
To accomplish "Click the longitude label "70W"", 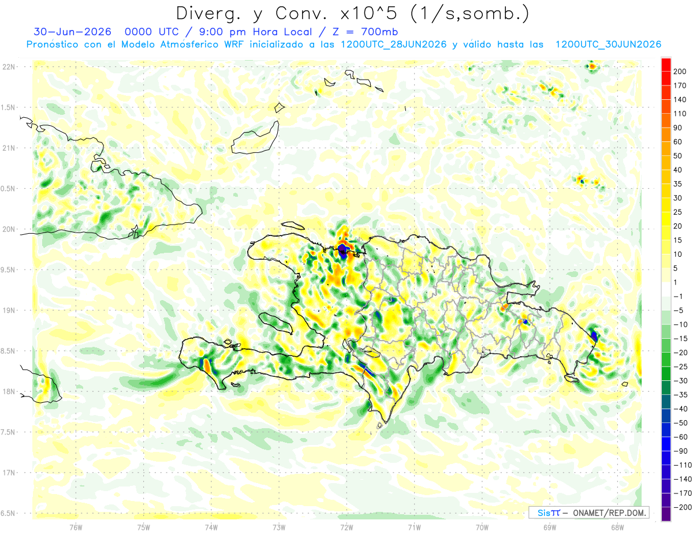I will (482, 527).
